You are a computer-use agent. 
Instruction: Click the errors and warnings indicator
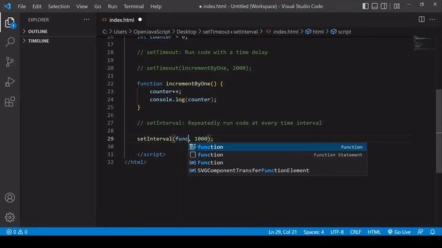pyautogui.click(x=17, y=232)
